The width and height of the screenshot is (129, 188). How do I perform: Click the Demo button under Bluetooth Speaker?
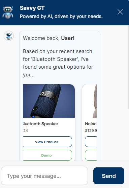47,155
